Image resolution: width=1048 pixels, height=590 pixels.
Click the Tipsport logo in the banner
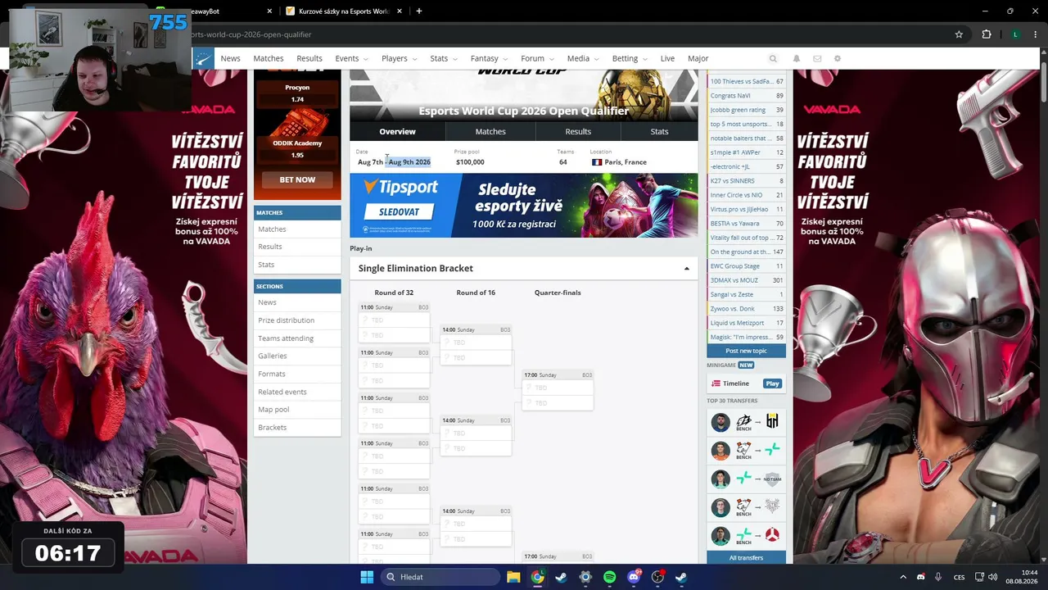(x=400, y=188)
